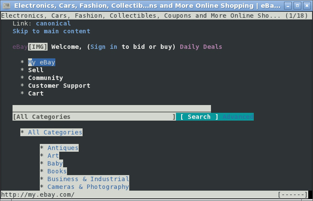313x201 pixels.
Task: Open the Cart link
Action: point(36,93)
